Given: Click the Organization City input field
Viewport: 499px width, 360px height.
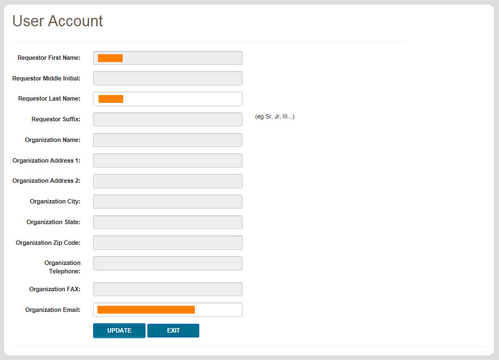Looking at the screenshot, I should coord(167,201).
